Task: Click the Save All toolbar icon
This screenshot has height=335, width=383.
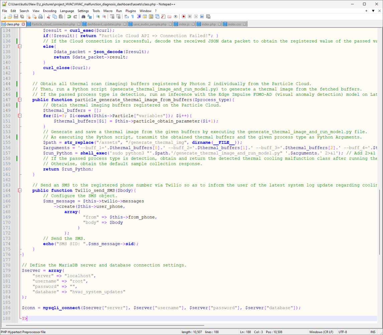Action: [22, 16]
